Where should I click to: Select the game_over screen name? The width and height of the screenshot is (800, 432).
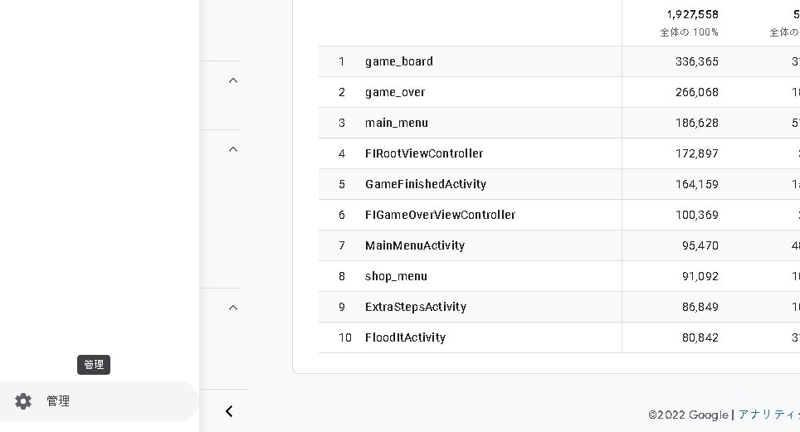pos(395,92)
